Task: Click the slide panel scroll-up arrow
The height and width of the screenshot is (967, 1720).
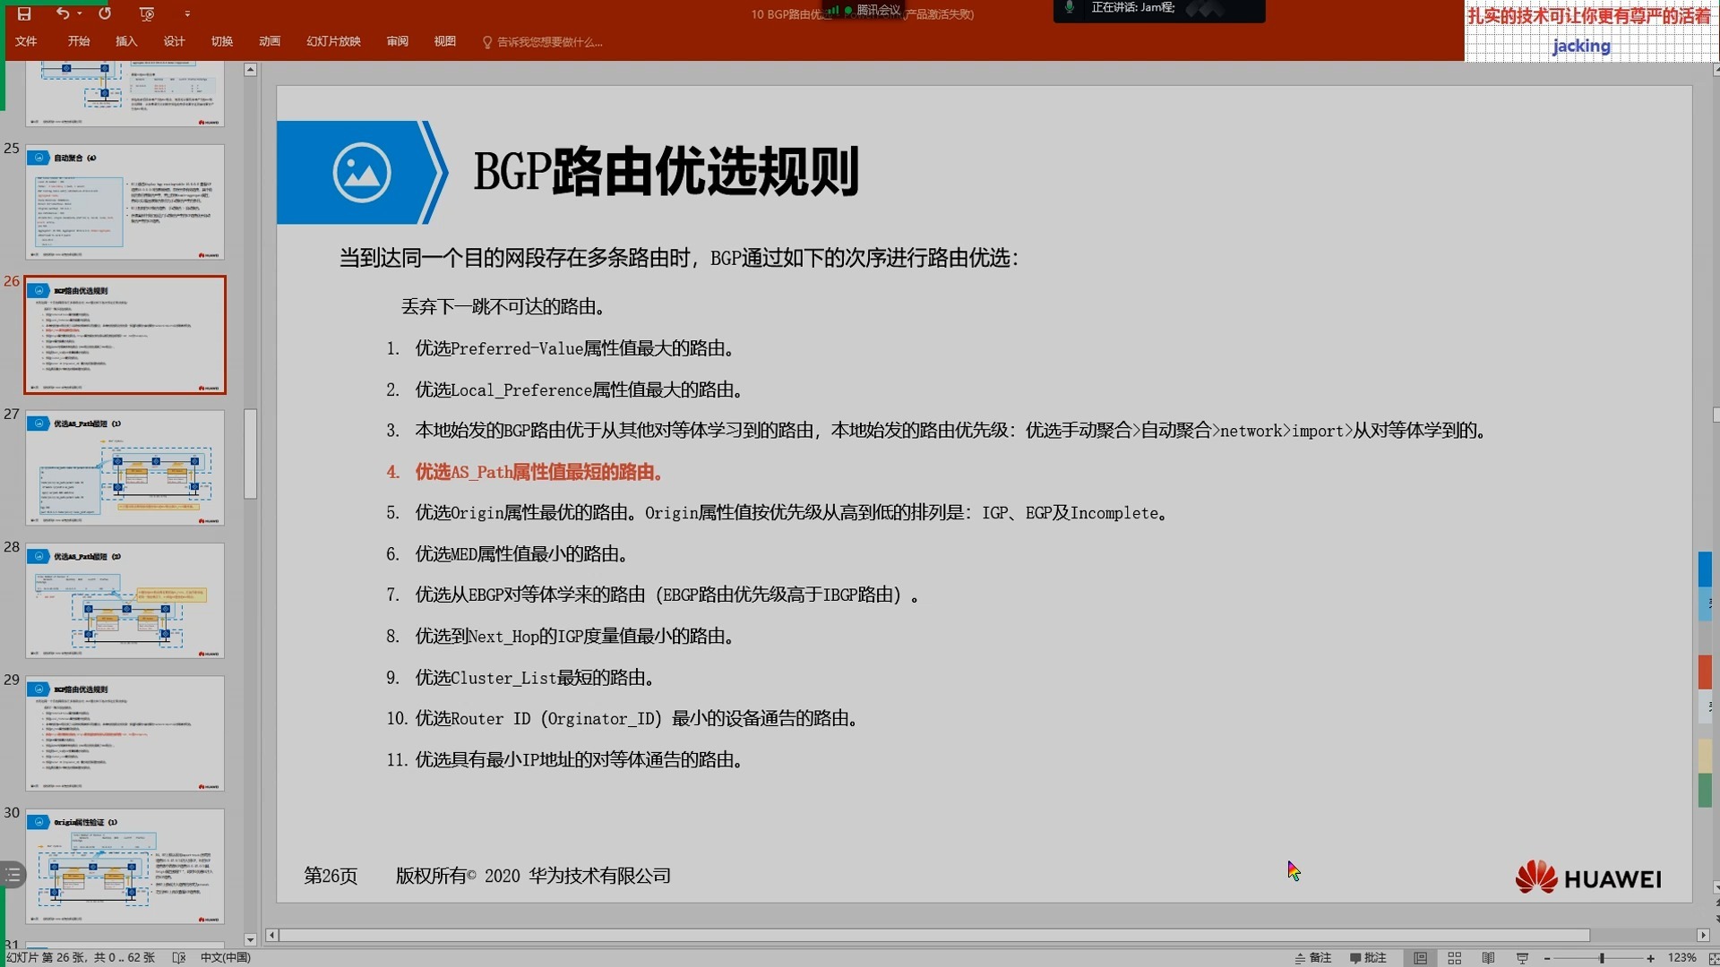Action: coord(251,70)
